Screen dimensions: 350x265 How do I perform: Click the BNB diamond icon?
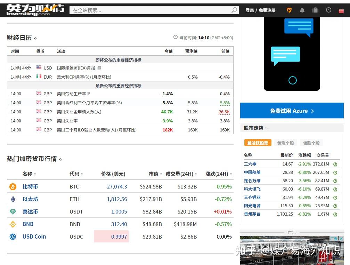coord(13,224)
